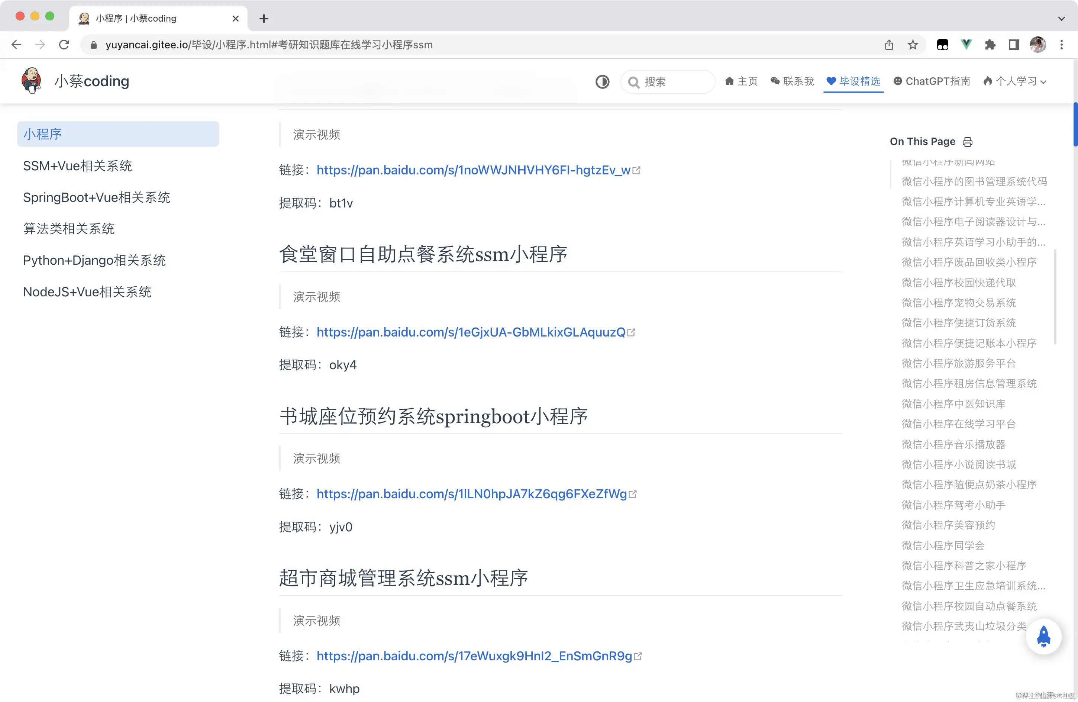Open NodeJS+Vue相关系统 sidebar item
This screenshot has height=702, width=1078.
(87, 292)
